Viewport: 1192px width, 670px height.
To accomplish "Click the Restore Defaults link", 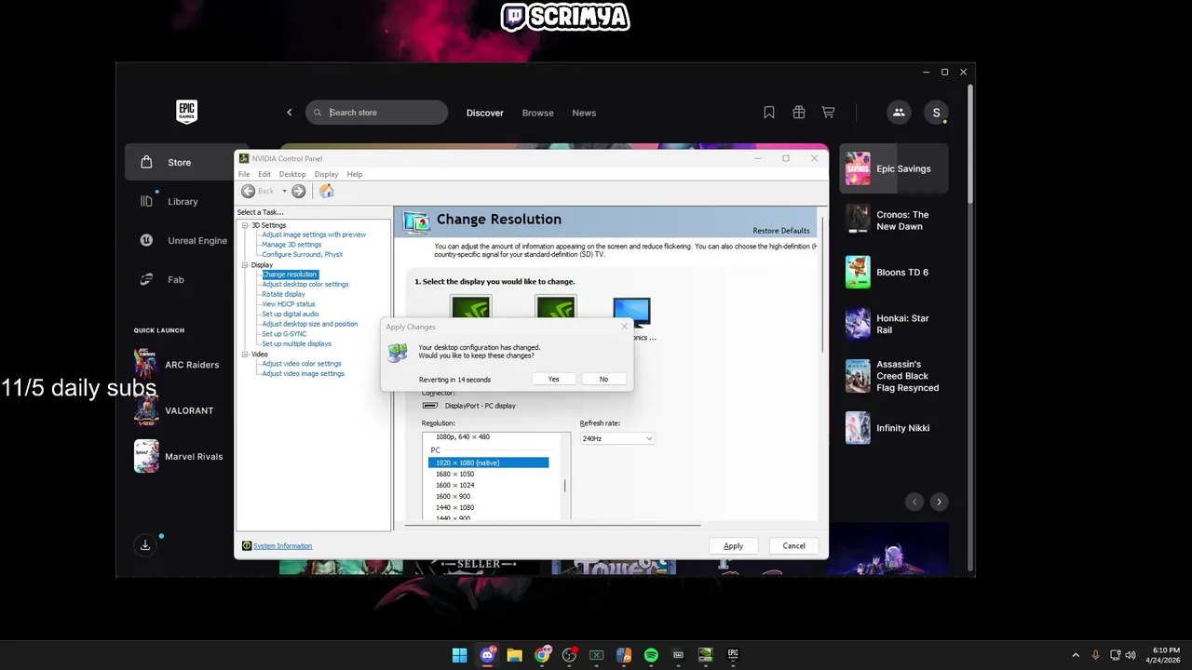I will (781, 231).
